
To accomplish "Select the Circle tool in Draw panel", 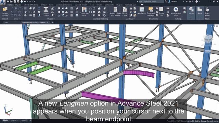I will point(20,12).
